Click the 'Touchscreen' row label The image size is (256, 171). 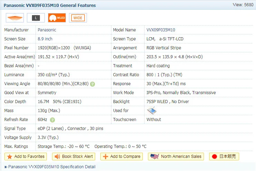[125, 120]
